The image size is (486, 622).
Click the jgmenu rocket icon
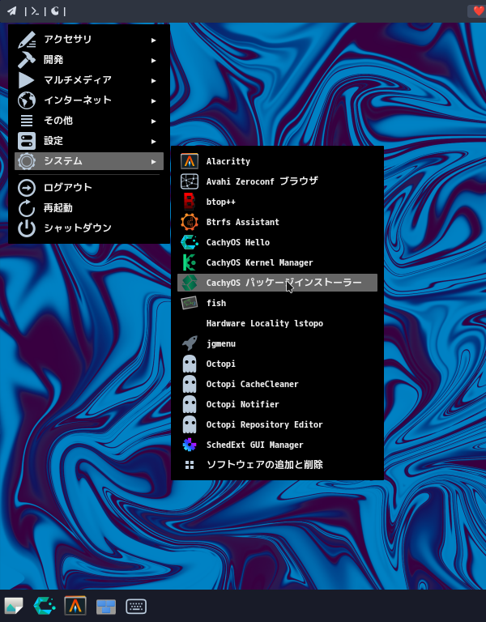(x=190, y=343)
